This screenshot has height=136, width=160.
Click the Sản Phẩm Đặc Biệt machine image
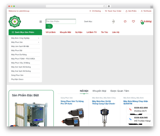[31, 114]
